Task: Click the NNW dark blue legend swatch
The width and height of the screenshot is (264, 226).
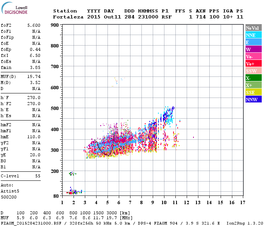Action: [x=253, y=99]
